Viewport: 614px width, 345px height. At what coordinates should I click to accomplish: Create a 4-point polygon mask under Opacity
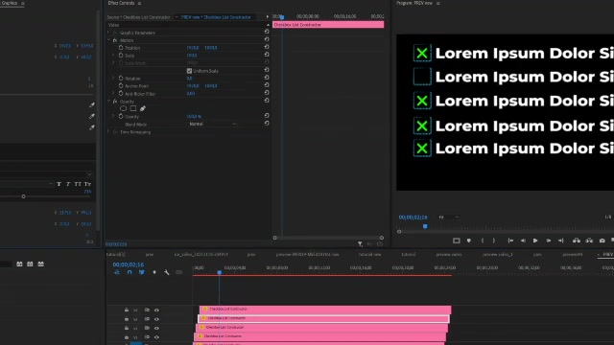click(x=133, y=108)
